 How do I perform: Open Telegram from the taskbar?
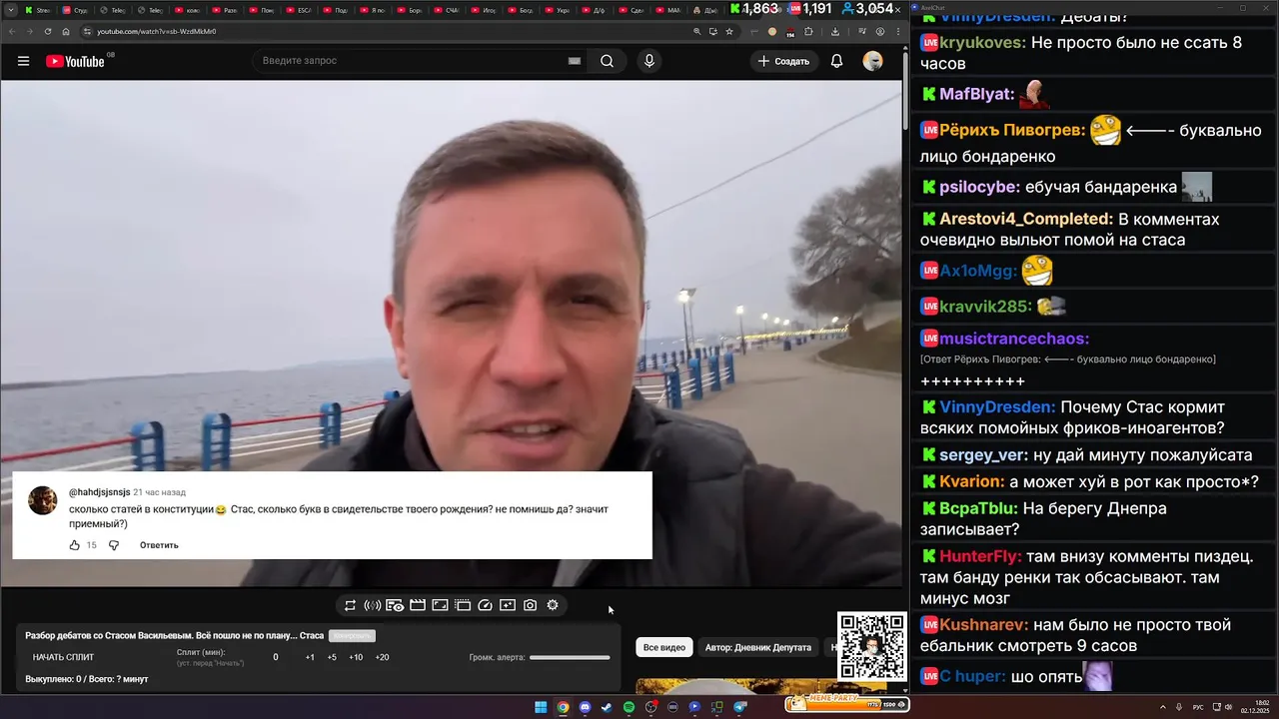click(x=739, y=707)
